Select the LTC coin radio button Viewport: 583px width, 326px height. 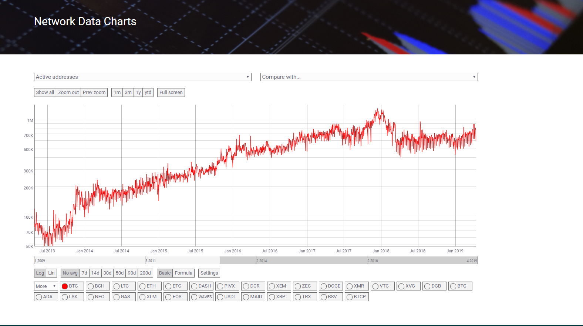[x=117, y=286]
